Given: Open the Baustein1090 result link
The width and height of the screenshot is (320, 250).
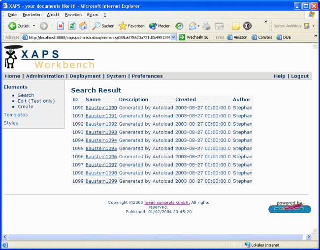Looking at the screenshot, I should tap(101, 108).
